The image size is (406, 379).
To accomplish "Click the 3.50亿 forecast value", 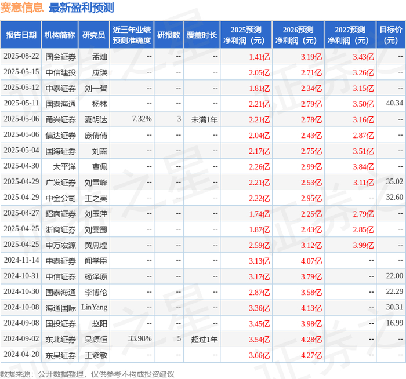I will point(363,104).
